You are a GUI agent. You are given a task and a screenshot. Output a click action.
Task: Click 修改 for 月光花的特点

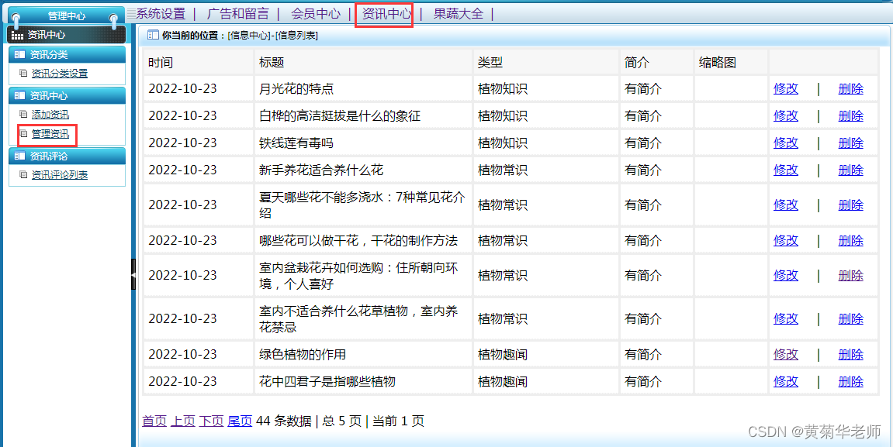[786, 89]
